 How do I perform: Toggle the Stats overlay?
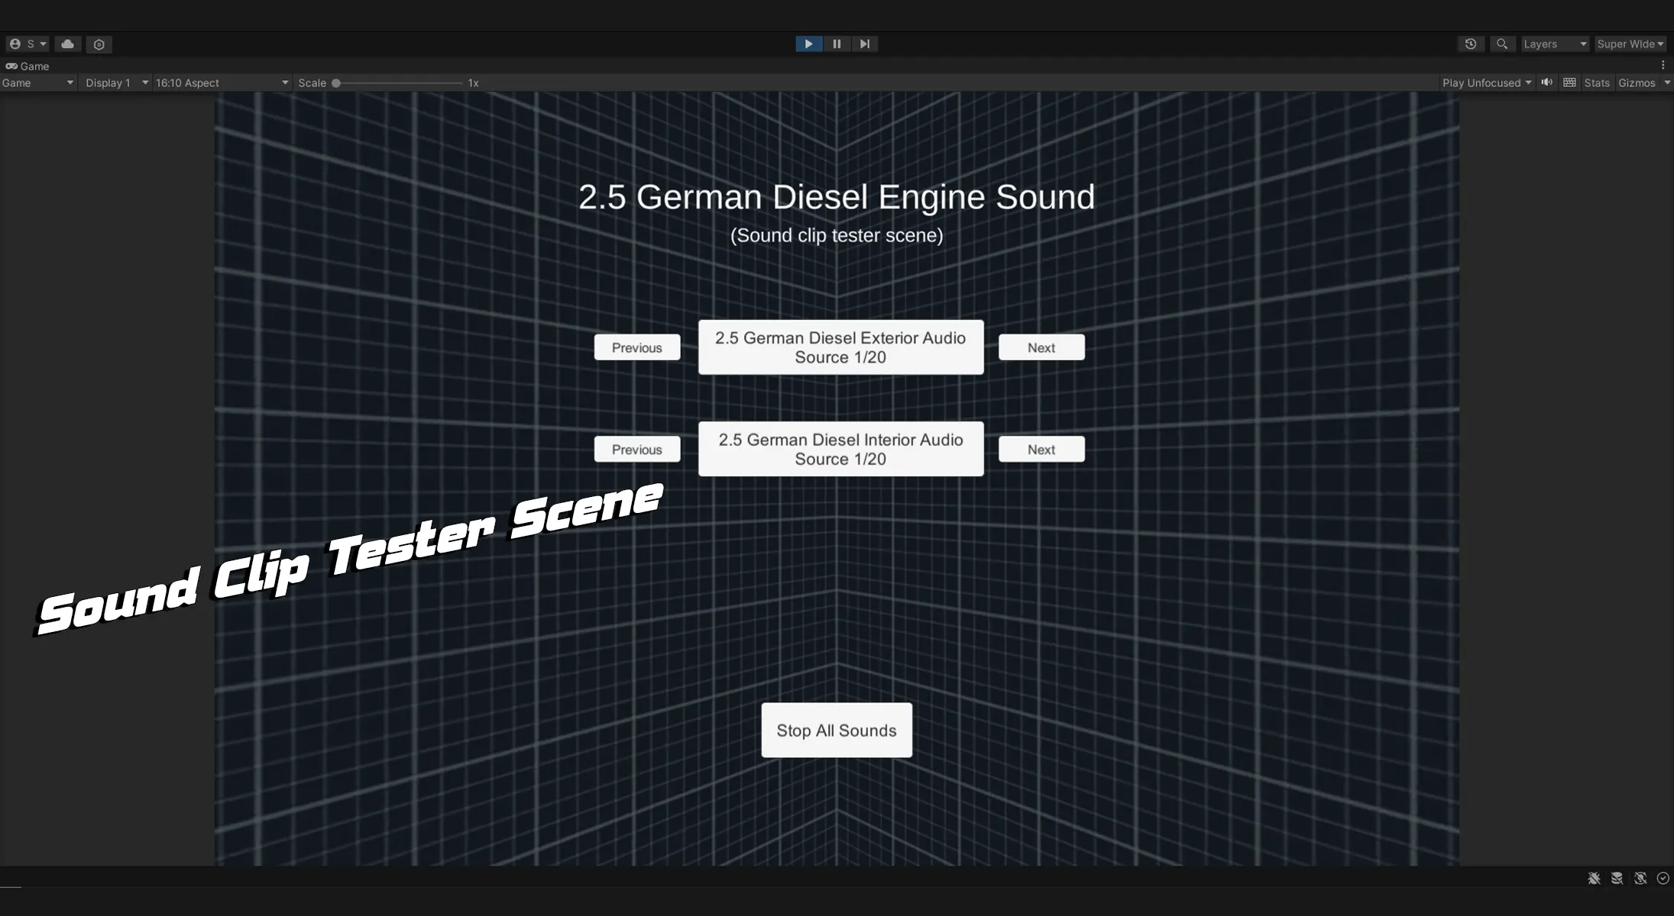[1596, 82]
